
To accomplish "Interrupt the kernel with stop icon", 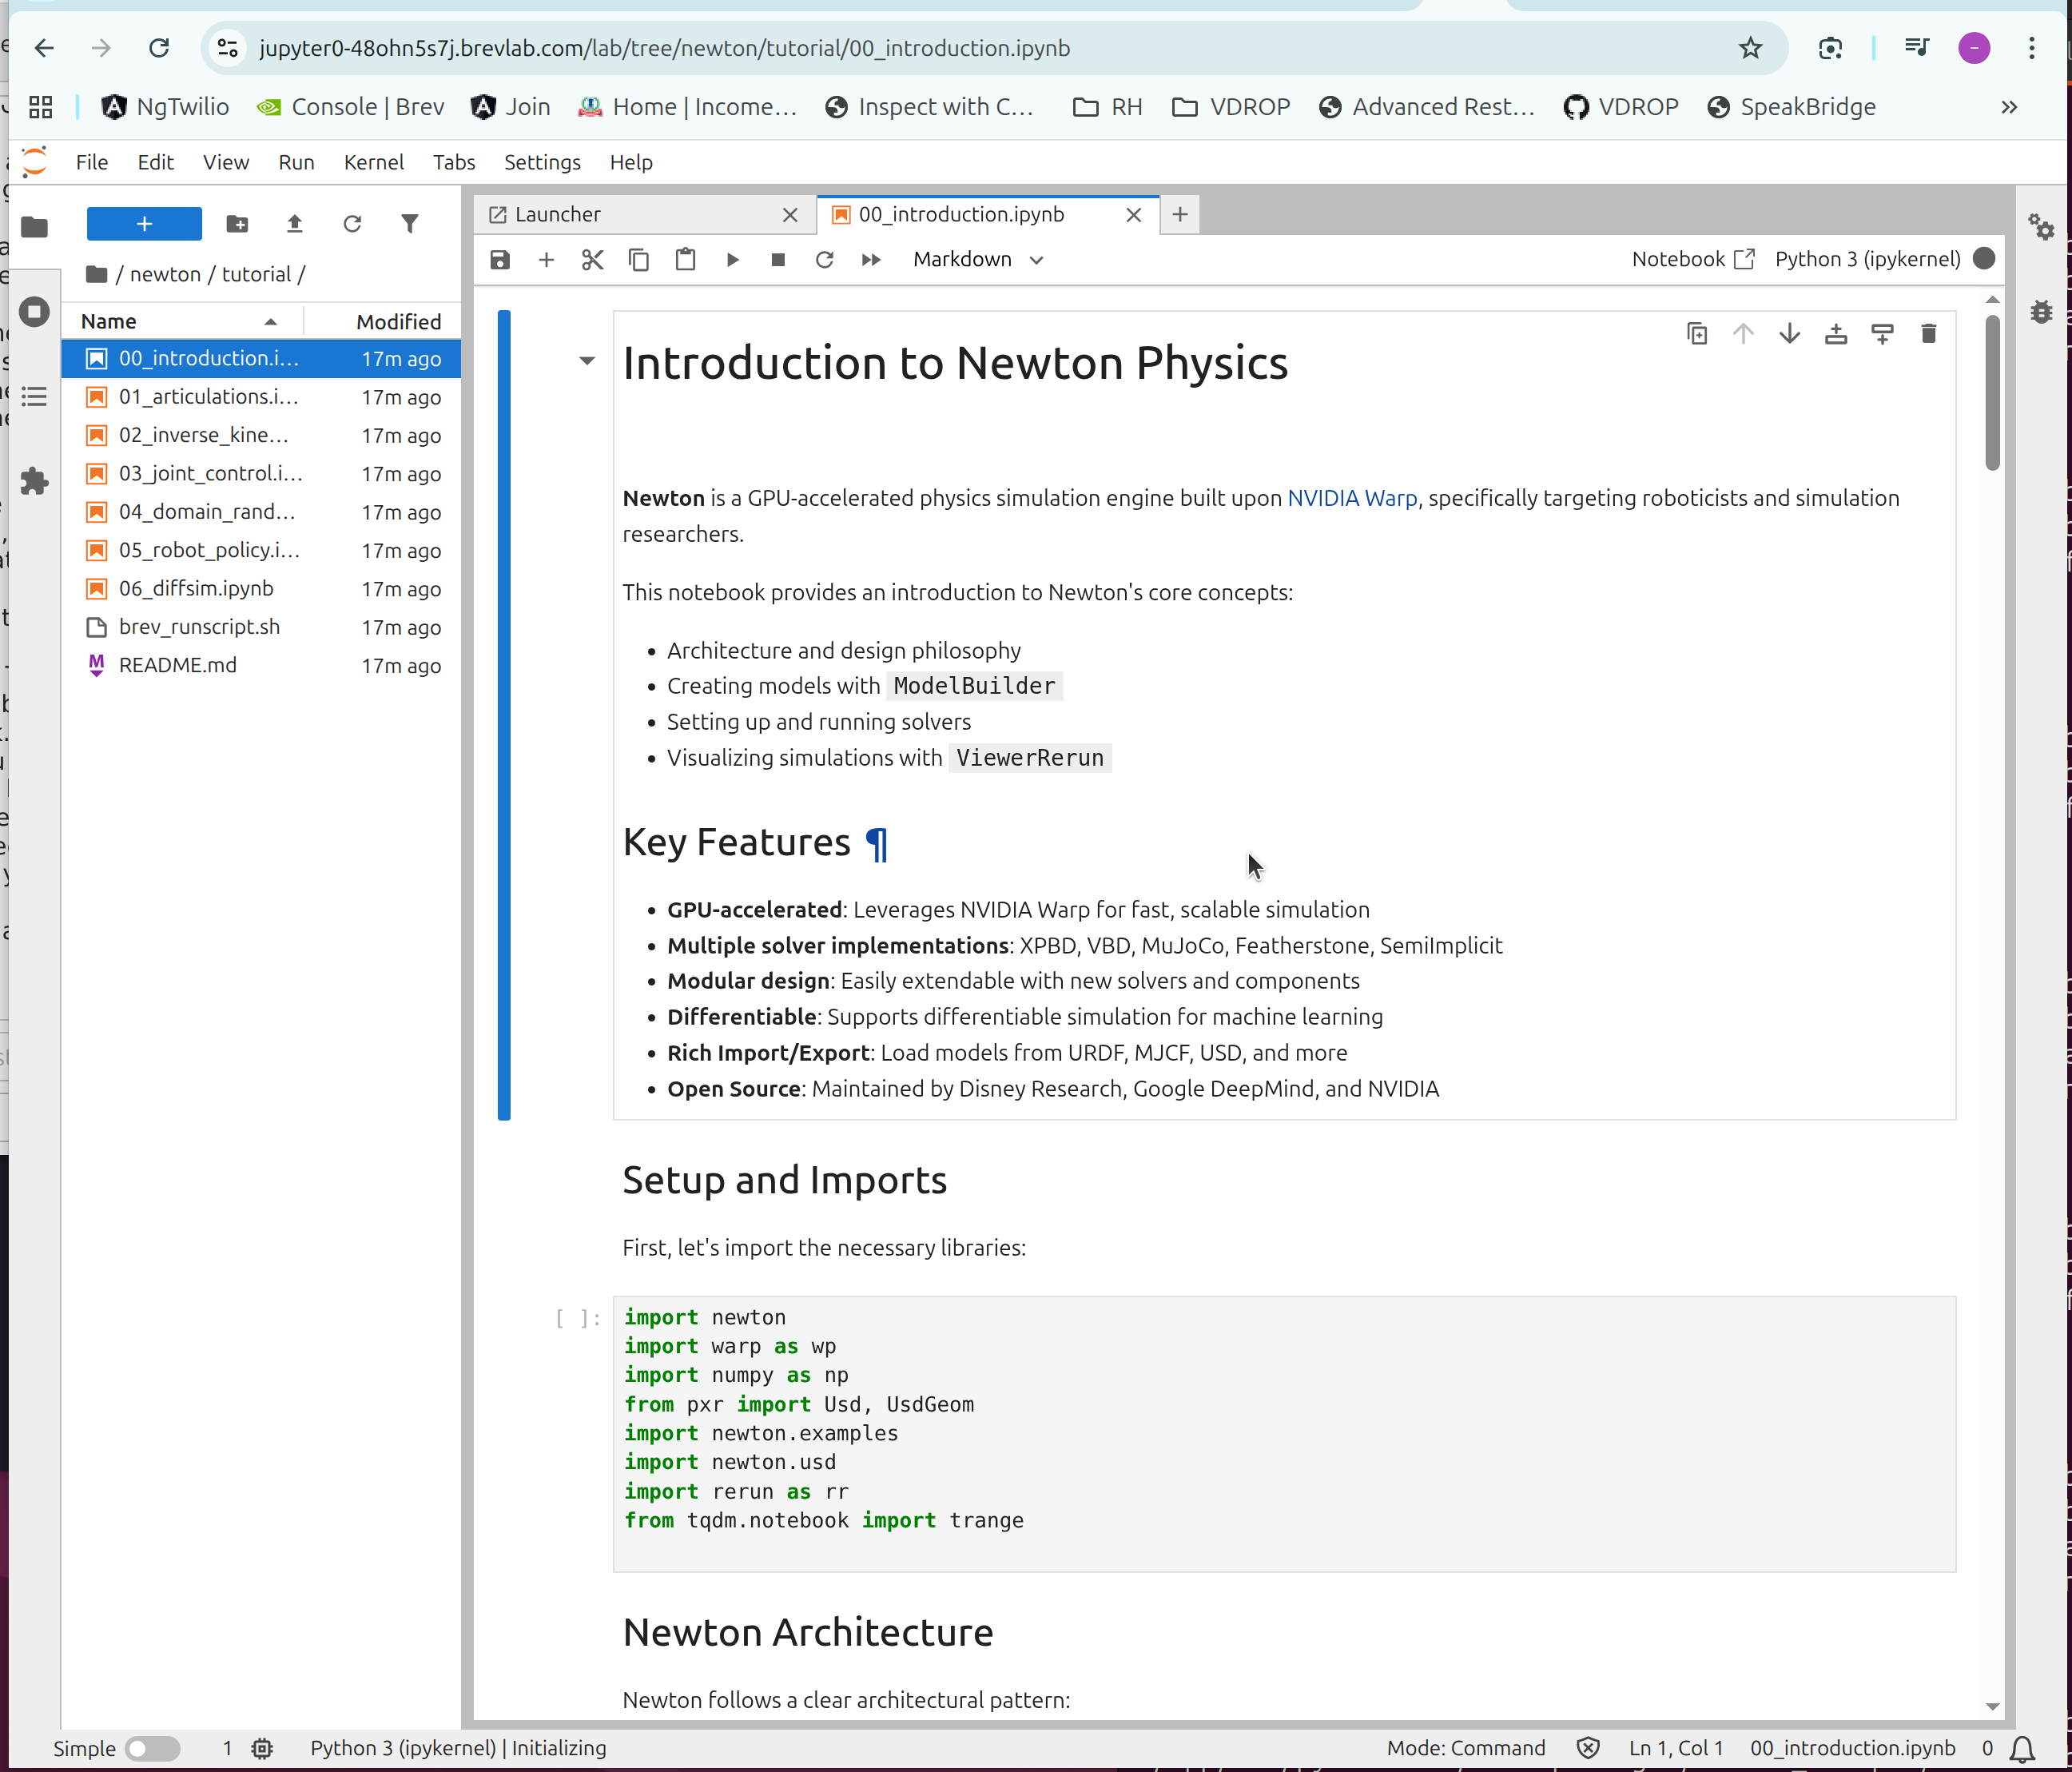I will coord(778,259).
